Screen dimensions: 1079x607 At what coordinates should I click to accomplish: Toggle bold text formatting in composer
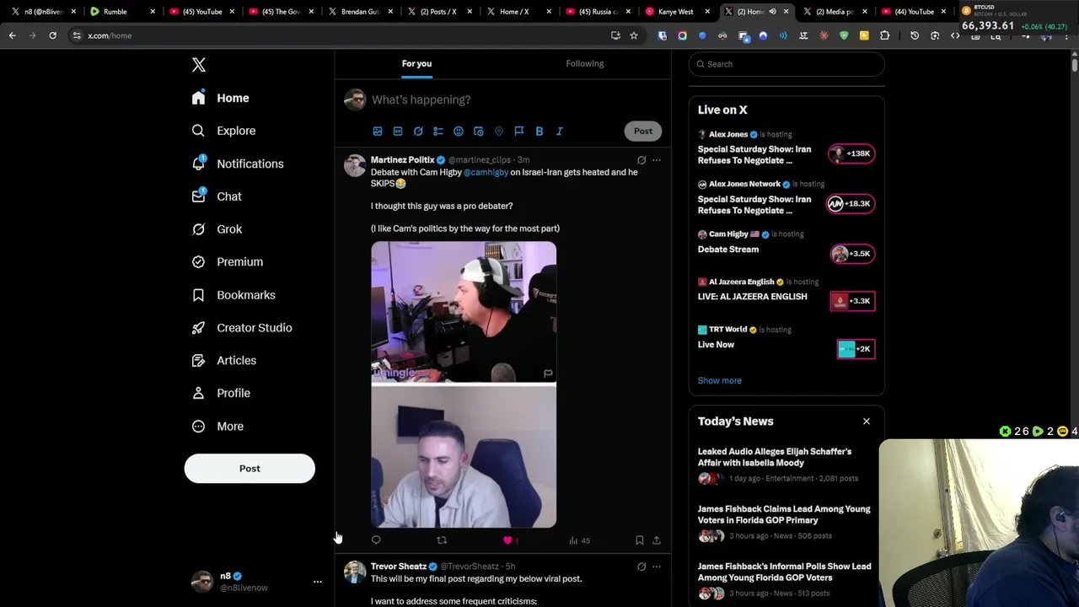pyautogui.click(x=539, y=132)
